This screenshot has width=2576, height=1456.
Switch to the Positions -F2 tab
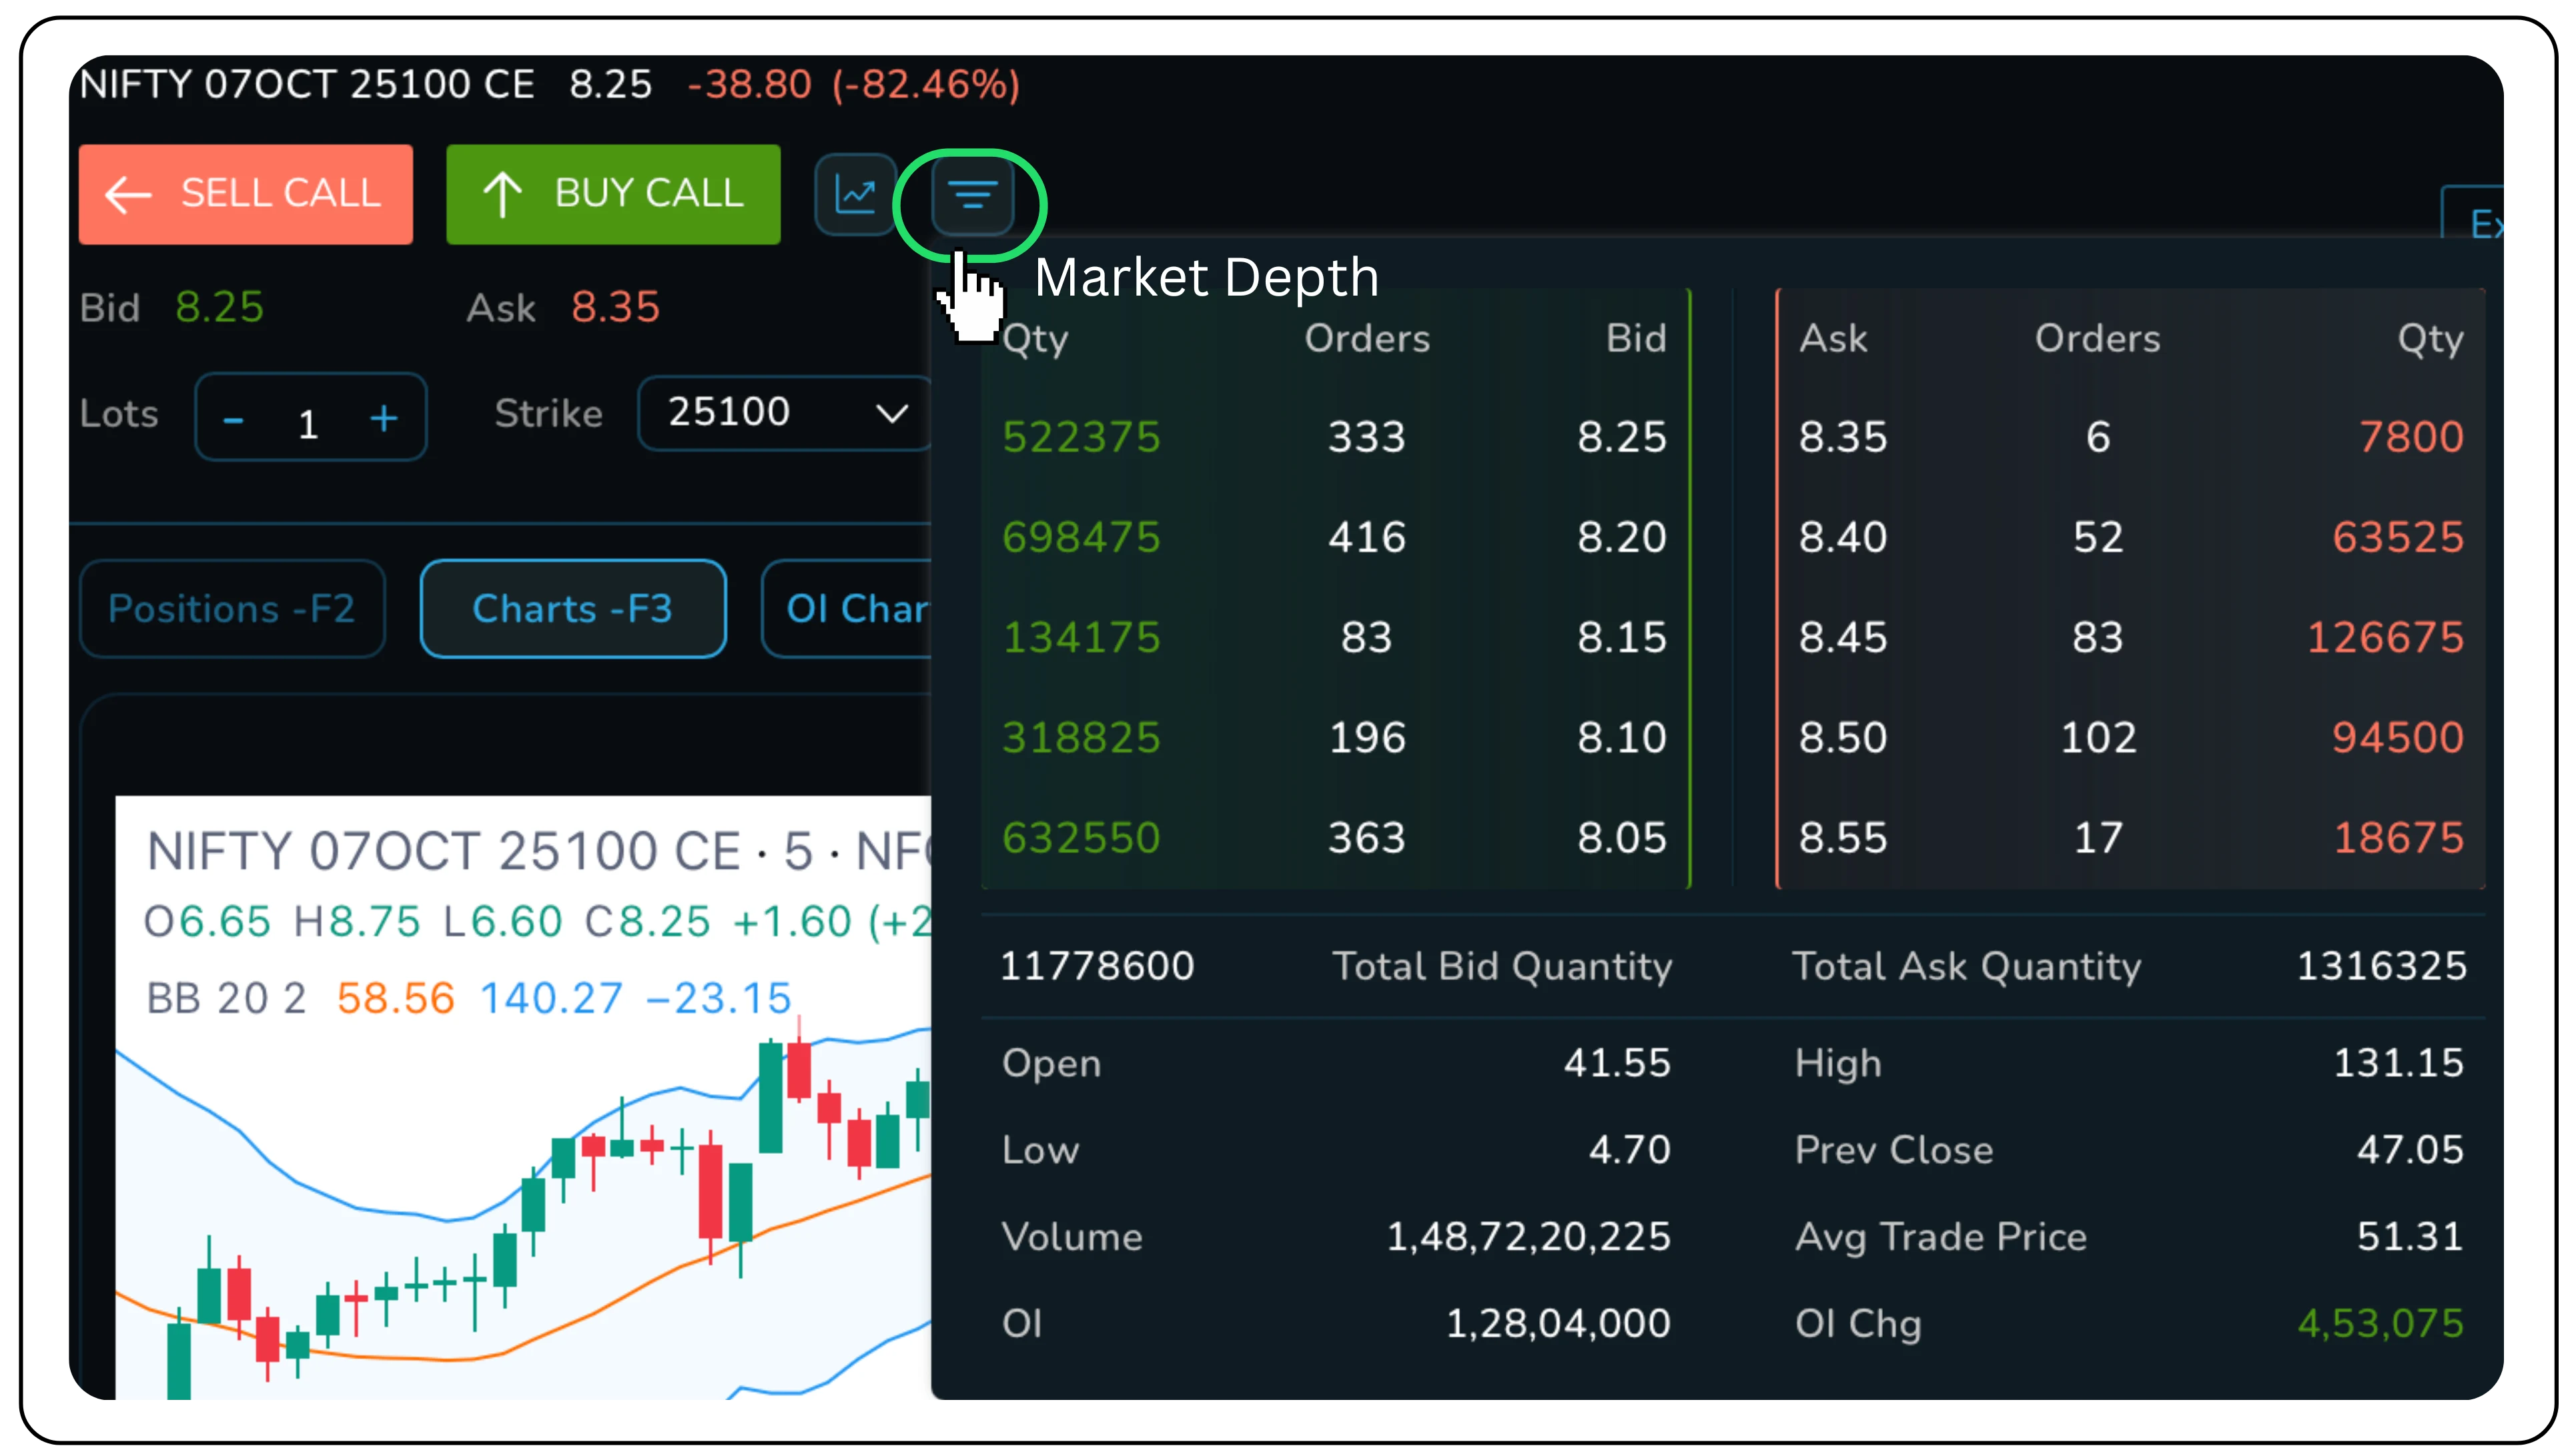[232, 608]
